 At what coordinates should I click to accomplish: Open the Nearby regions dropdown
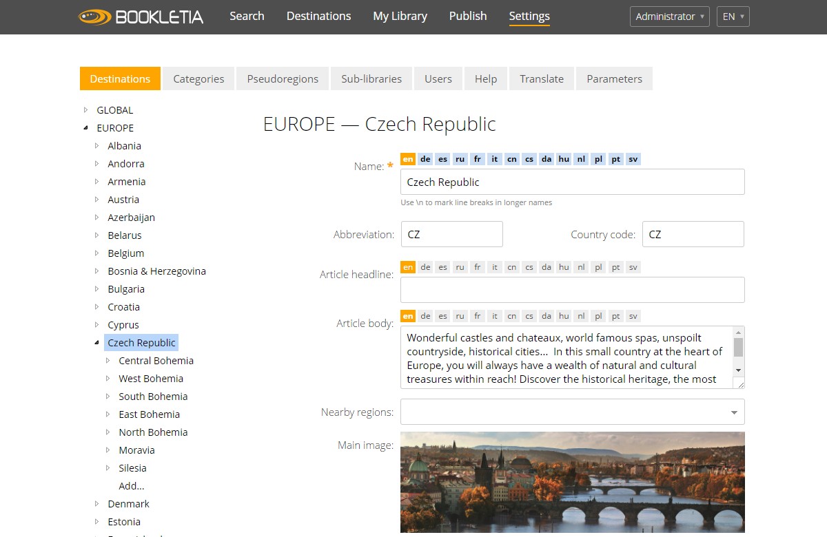click(x=573, y=412)
